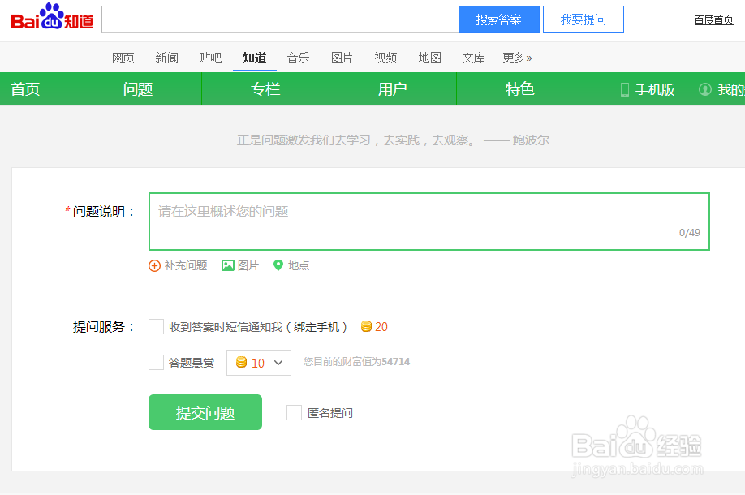Click the 补充问题 plus icon
745x495 pixels.
[x=154, y=265]
